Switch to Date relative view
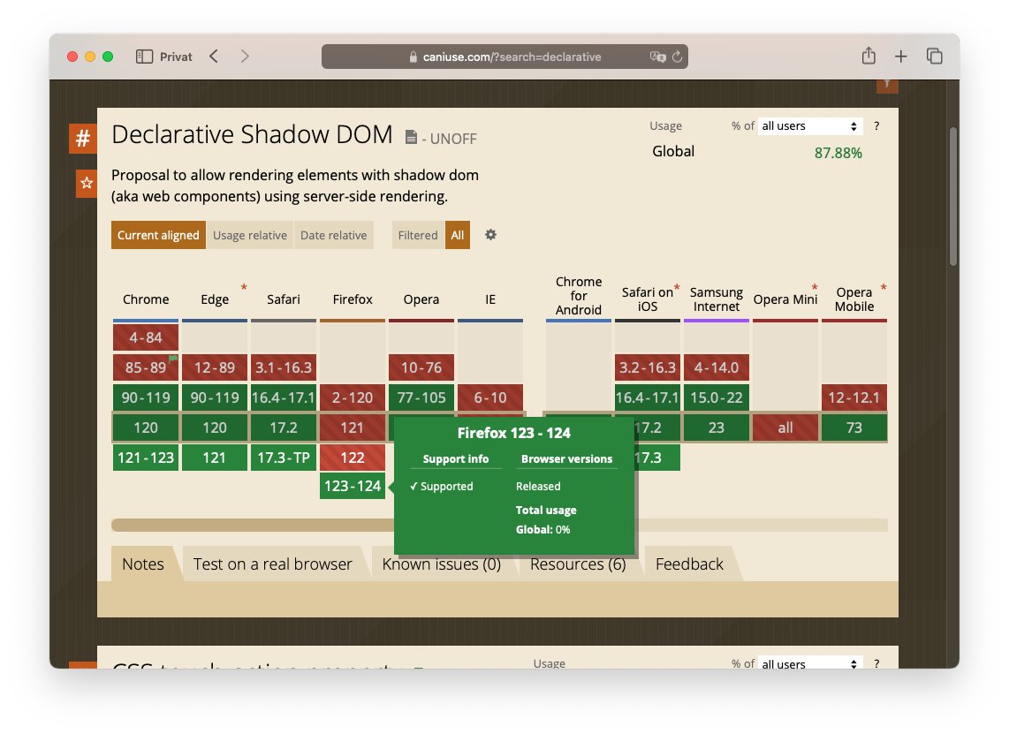Viewport: 1009px width, 734px height. tap(333, 236)
